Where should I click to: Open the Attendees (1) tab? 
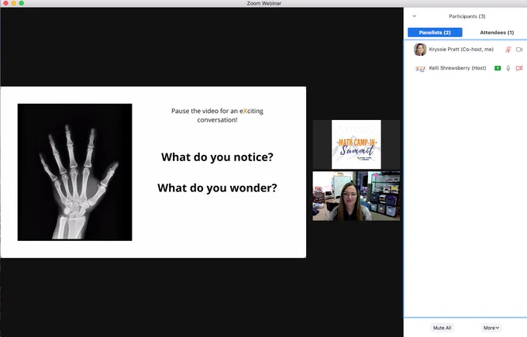click(x=497, y=33)
